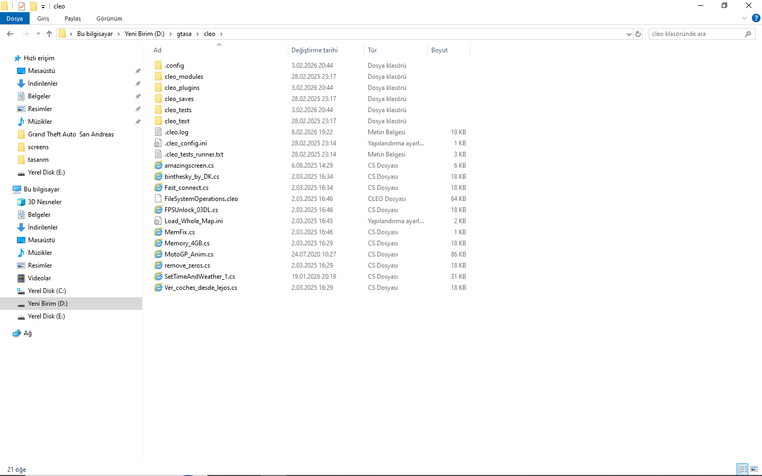Open the Help question mark icon
The width and height of the screenshot is (762, 476).
[x=756, y=18]
